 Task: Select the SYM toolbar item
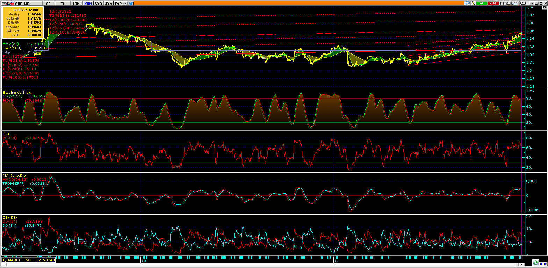pyautogui.click(x=109, y=3)
